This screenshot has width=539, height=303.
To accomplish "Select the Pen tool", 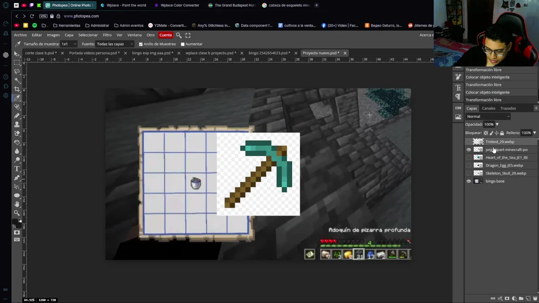I will (17, 178).
